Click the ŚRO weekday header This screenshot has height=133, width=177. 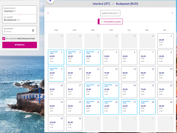[93, 30]
